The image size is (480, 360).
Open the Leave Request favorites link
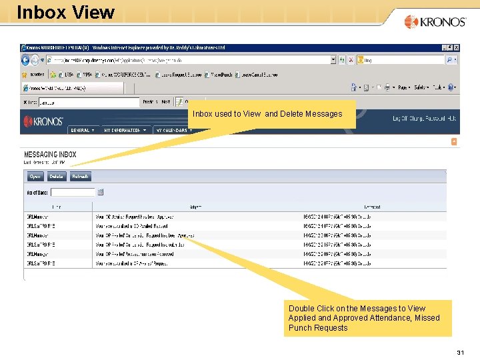[178, 75]
